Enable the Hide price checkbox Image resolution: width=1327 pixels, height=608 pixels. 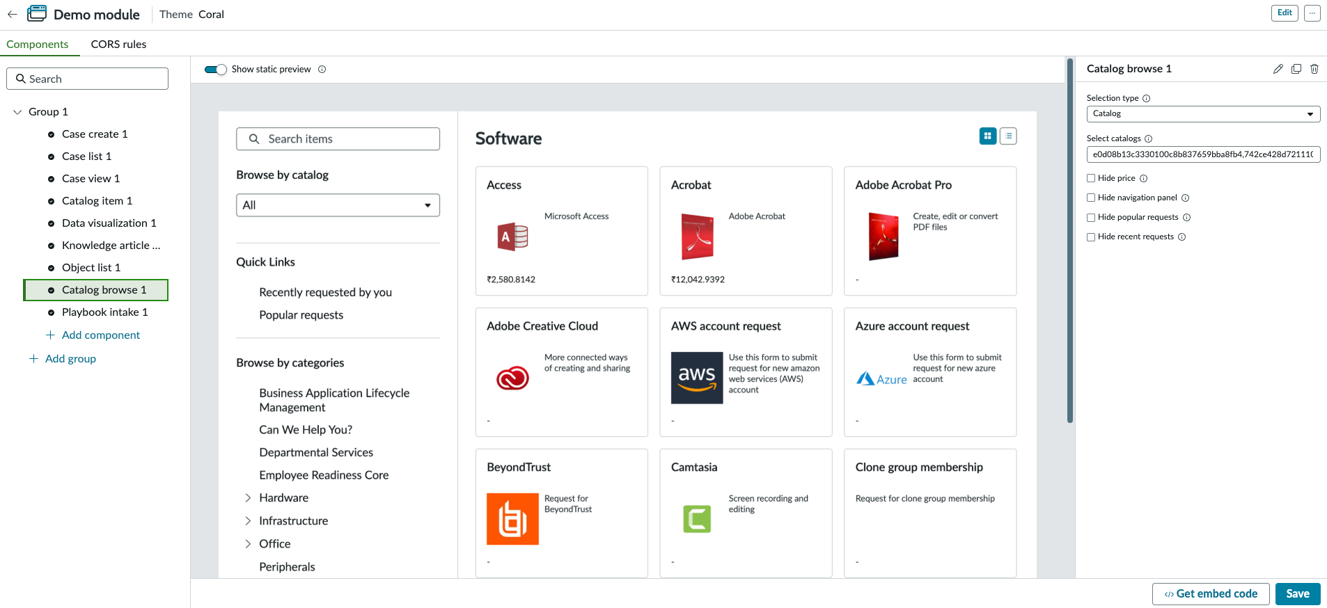coord(1091,178)
